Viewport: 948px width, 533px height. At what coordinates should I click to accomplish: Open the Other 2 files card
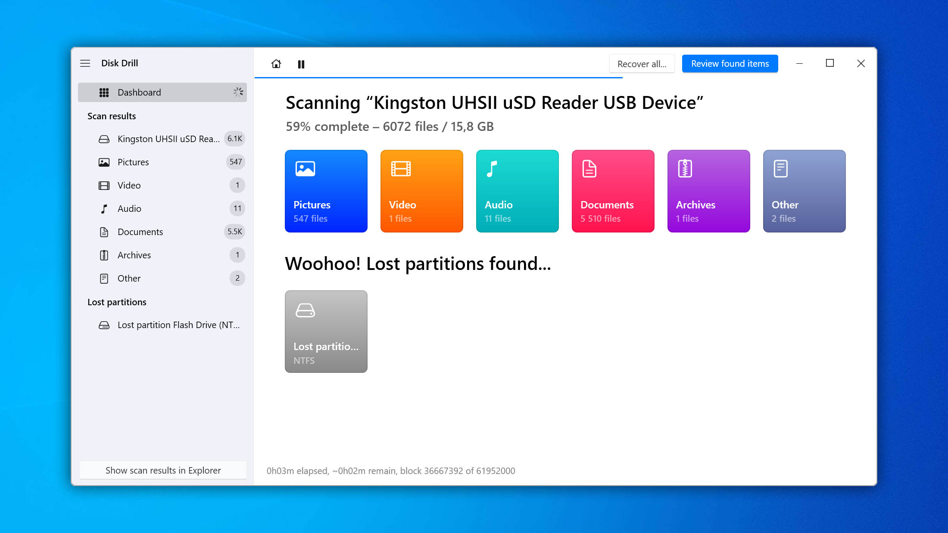[x=805, y=191]
